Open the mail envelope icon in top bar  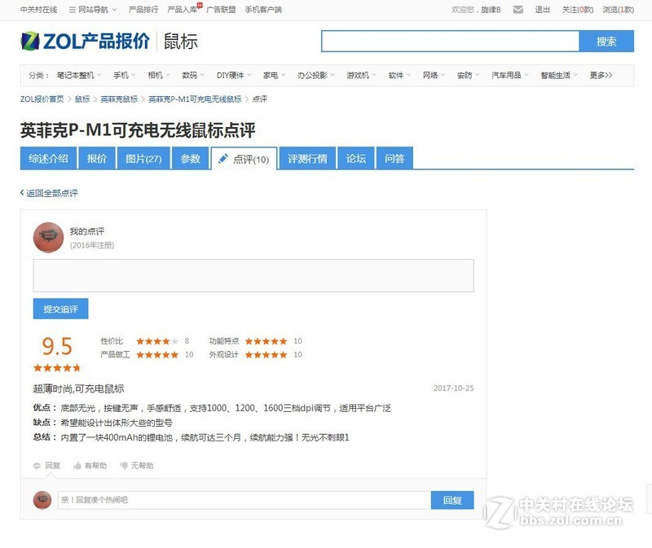point(518,10)
